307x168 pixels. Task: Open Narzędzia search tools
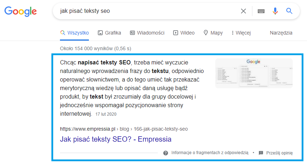click(x=281, y=33)
